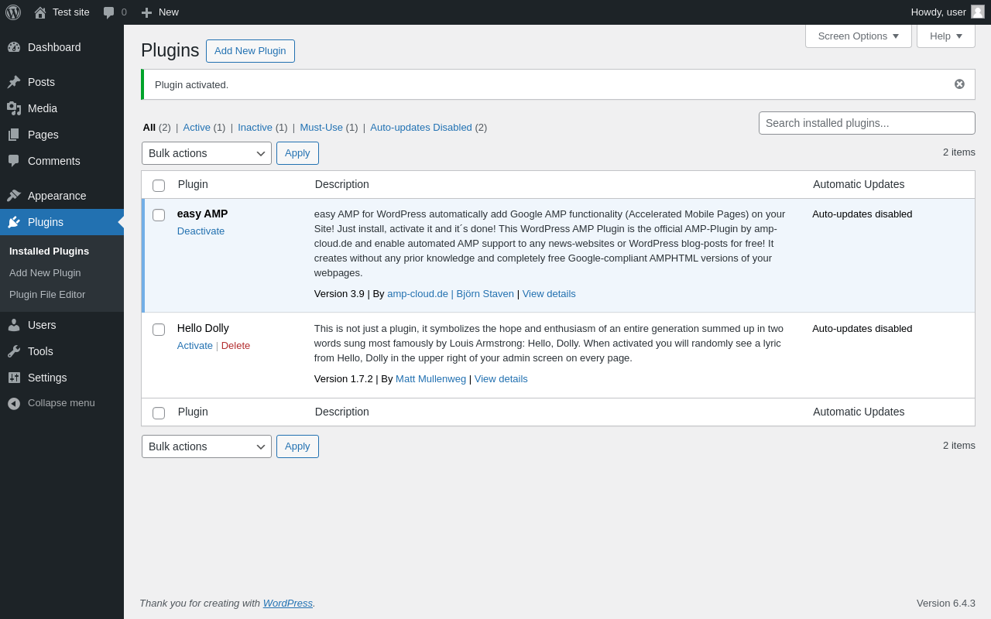
Task: Expand the Help tab
Action: click(x=946, y=36)
